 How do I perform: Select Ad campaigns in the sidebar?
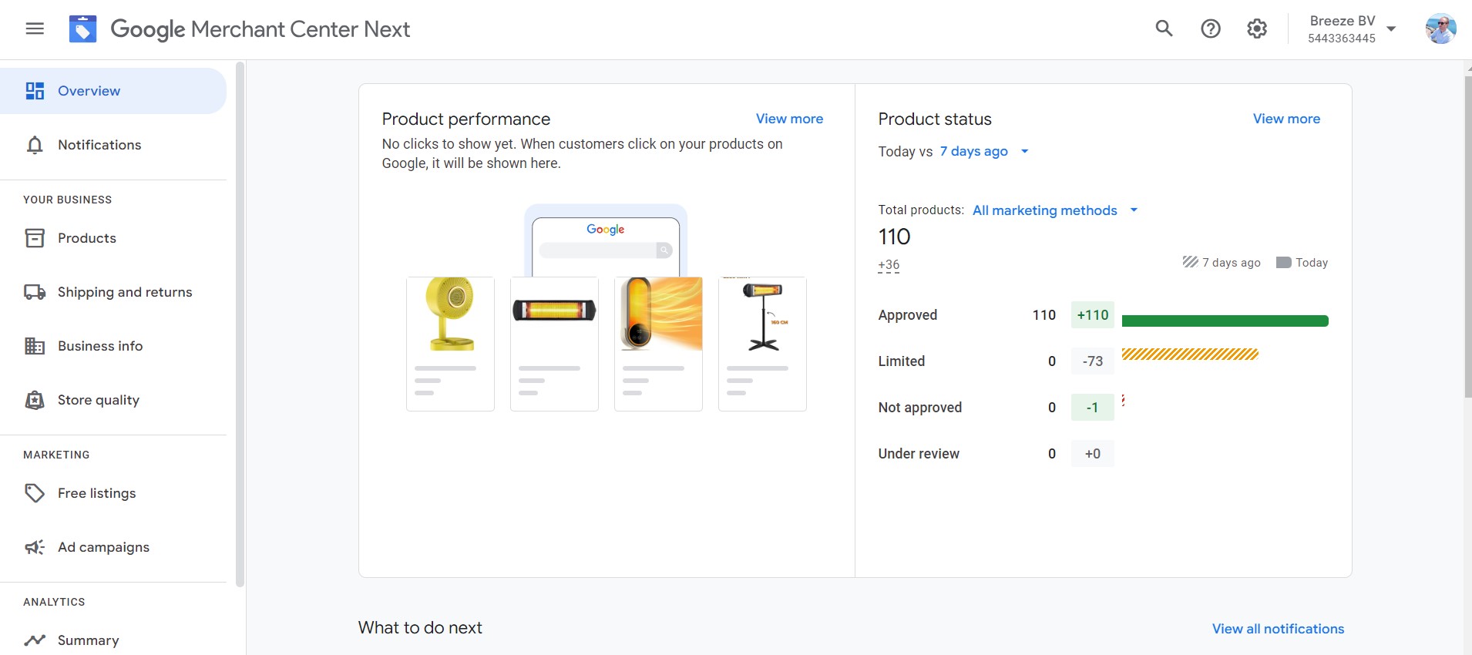[103, 547]
